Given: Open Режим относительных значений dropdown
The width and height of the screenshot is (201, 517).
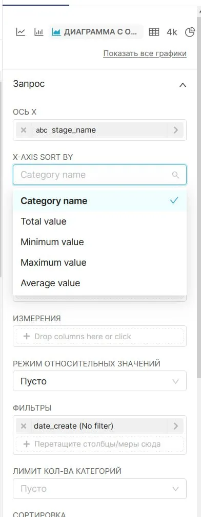Looking at the screenshot, I should click(99, 381).
